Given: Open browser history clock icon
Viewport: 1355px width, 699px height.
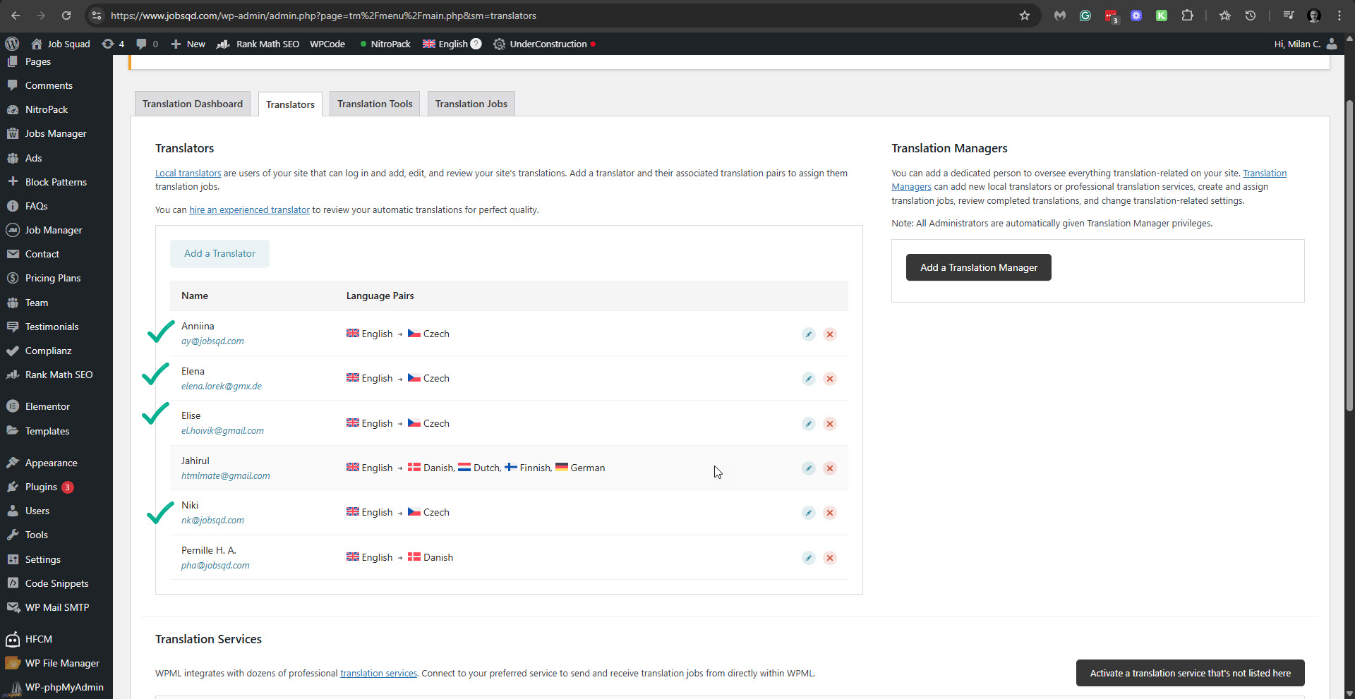Looking at the screenshot, I should pyautogui.click(x=1251, y=16).
